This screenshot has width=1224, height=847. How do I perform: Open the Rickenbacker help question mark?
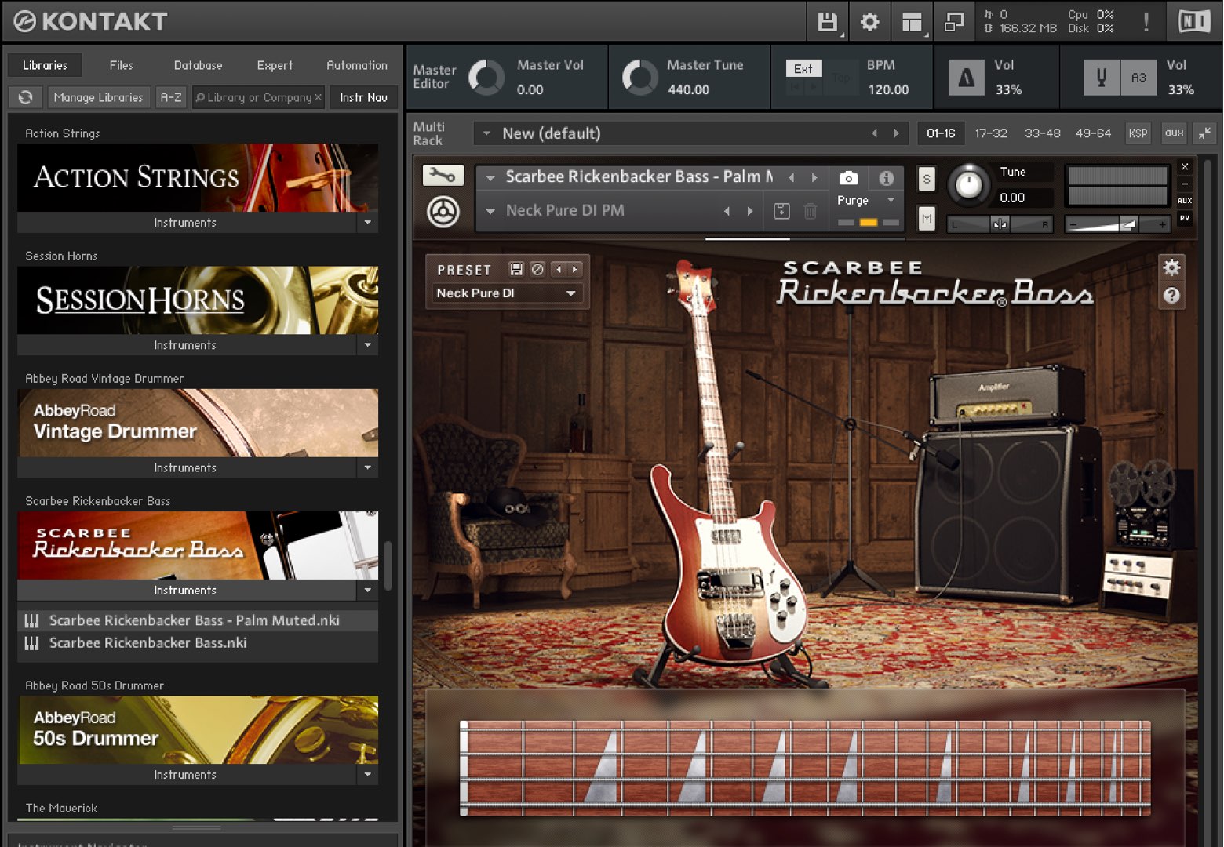point(1171,295)
